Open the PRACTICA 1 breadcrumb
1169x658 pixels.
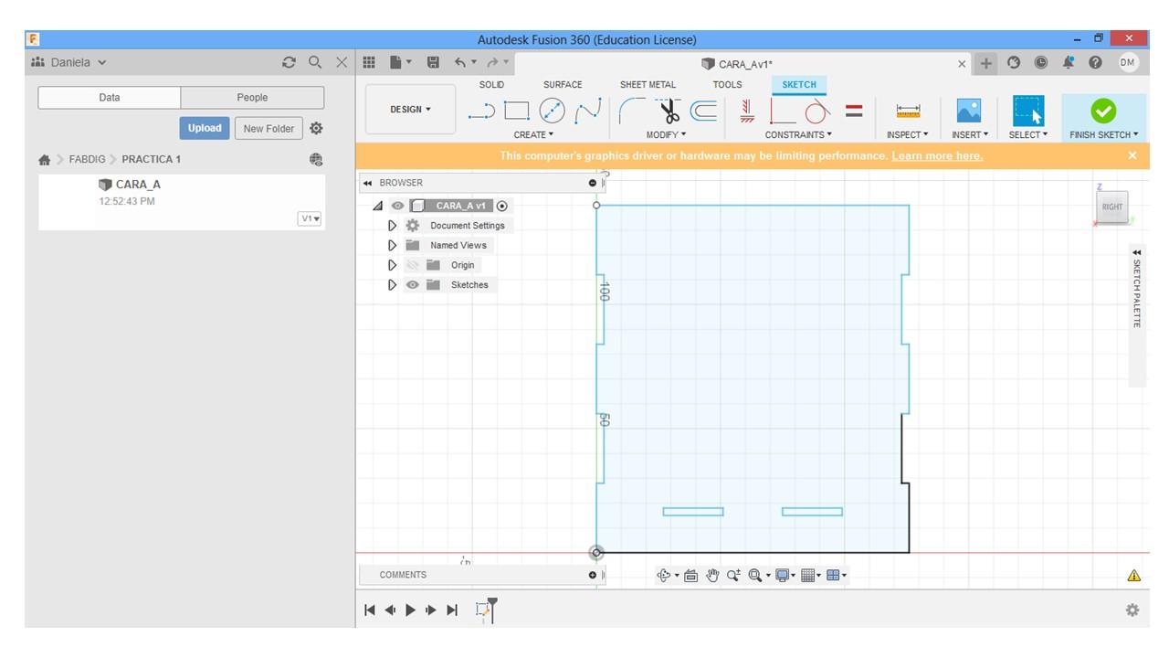151,160
